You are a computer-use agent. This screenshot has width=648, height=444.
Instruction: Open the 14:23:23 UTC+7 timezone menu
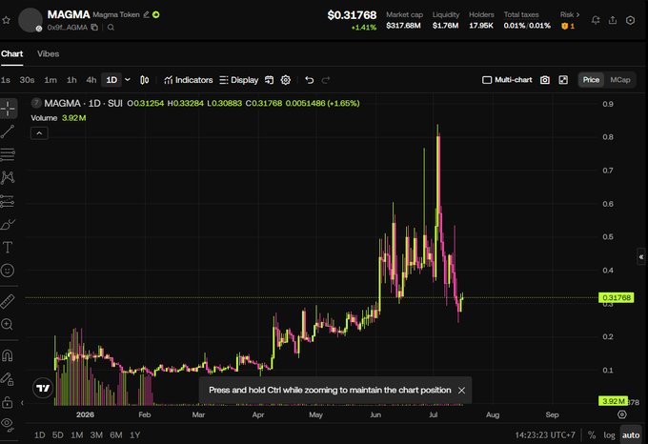click(x=545, y=434)
